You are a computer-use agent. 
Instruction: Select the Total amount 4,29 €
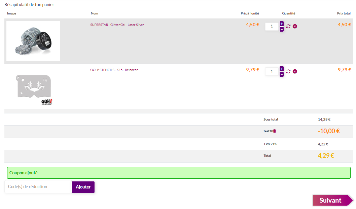[x=326, y=155]
